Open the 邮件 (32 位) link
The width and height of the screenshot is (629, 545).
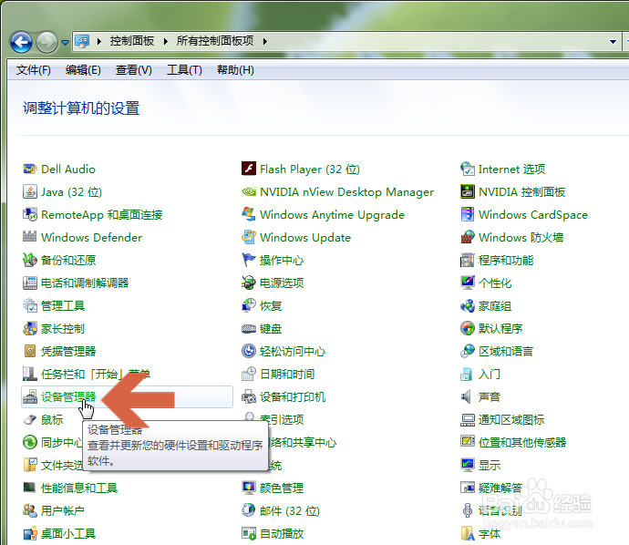(x=290, y=511)
